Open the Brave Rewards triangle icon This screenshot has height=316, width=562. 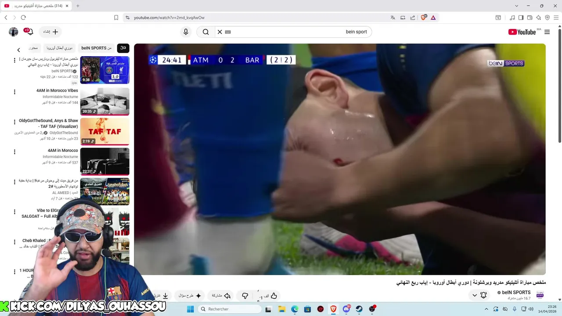click(433, 18)
